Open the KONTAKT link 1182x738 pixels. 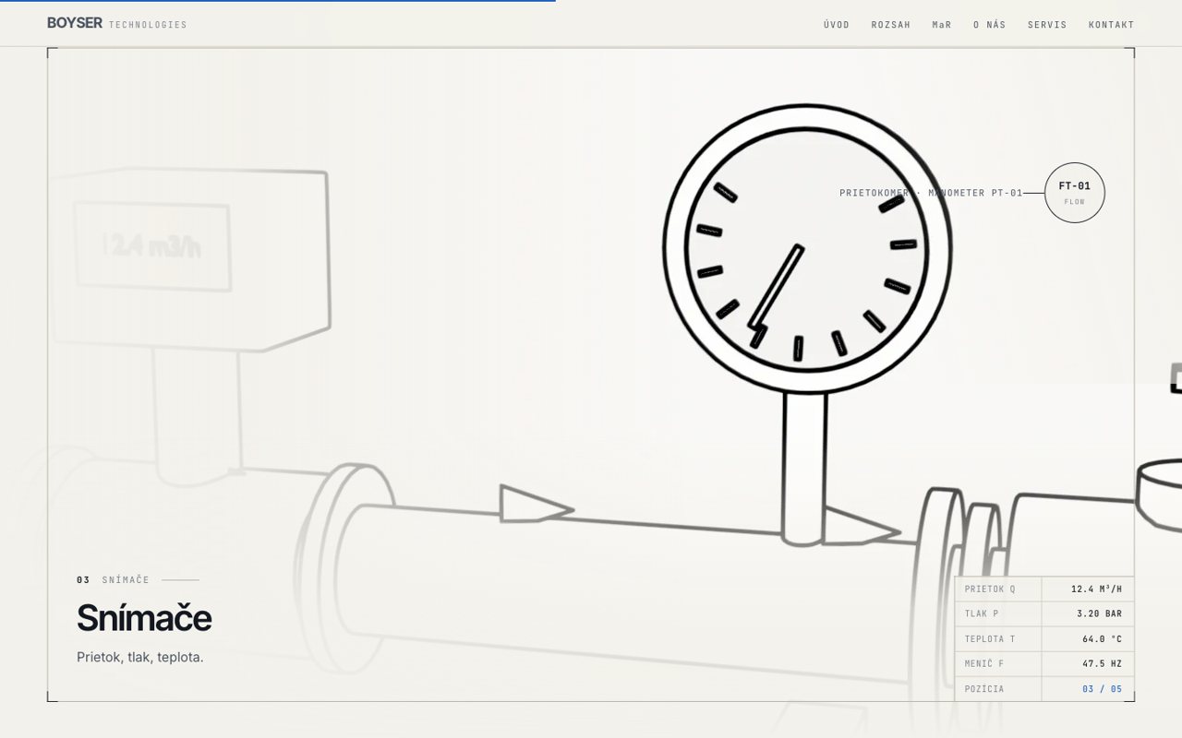[1112, 25]
